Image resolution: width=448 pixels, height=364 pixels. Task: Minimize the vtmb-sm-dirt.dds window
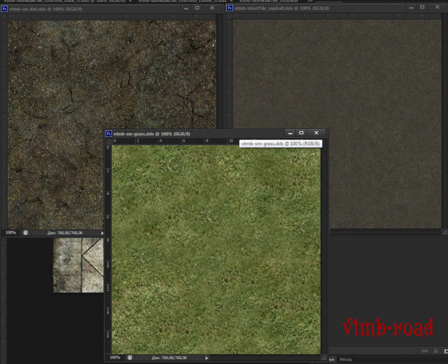tap(186, 8)
